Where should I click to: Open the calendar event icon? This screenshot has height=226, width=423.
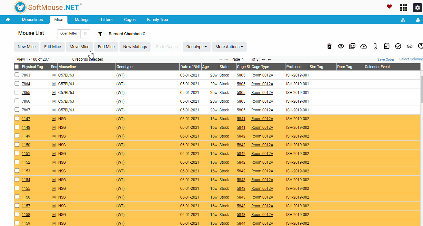[387, 46]
